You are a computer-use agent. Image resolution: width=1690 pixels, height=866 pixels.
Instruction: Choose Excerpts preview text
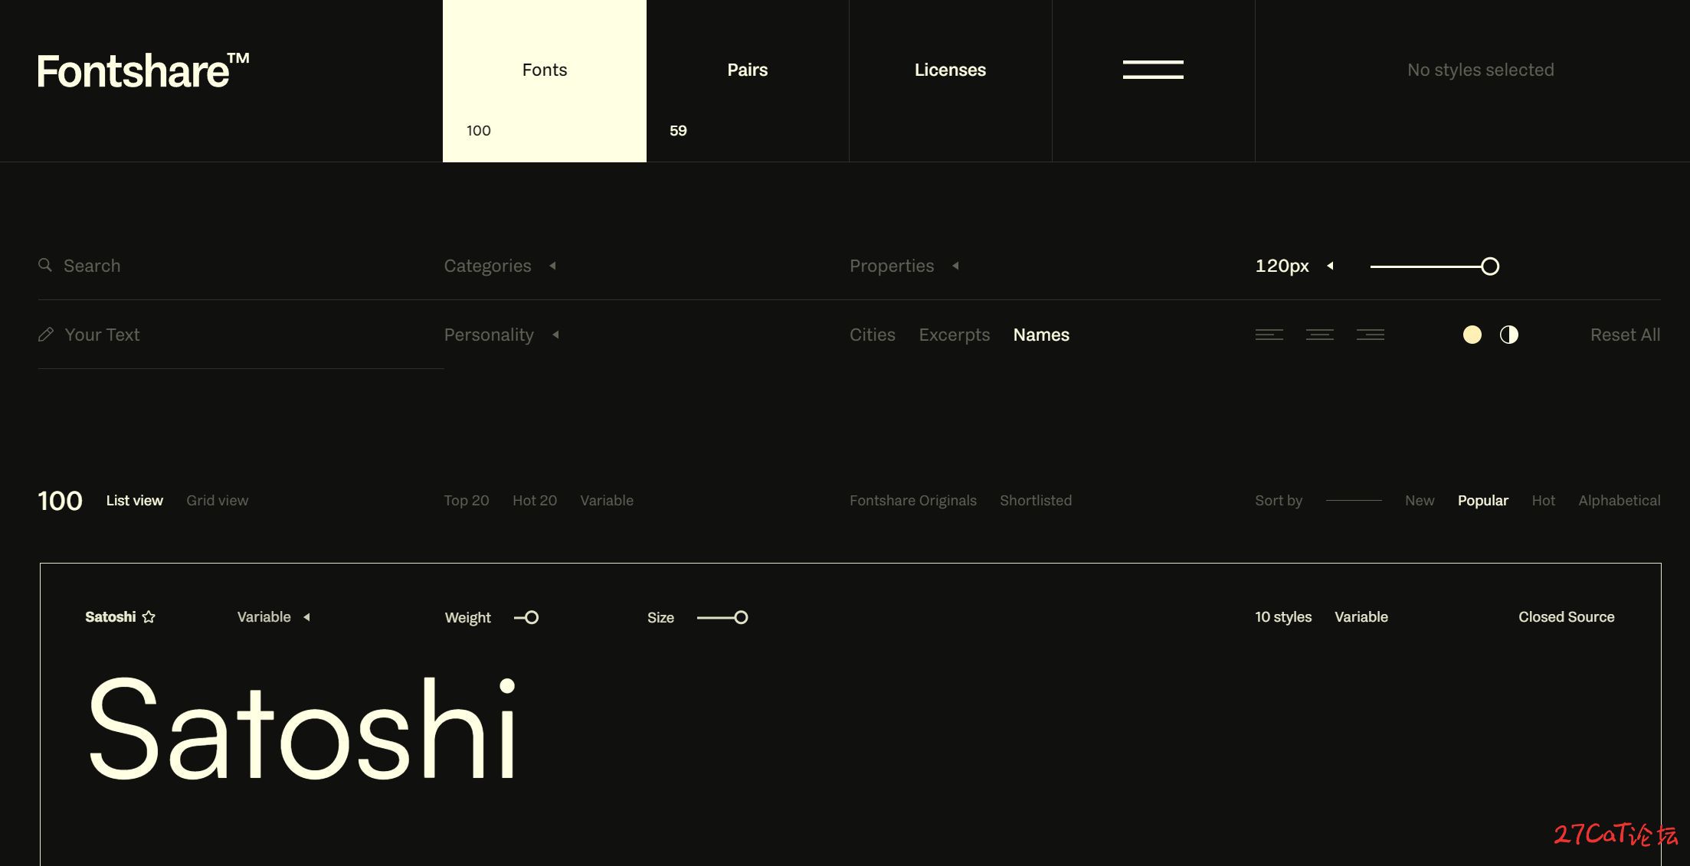click(955, 335)
